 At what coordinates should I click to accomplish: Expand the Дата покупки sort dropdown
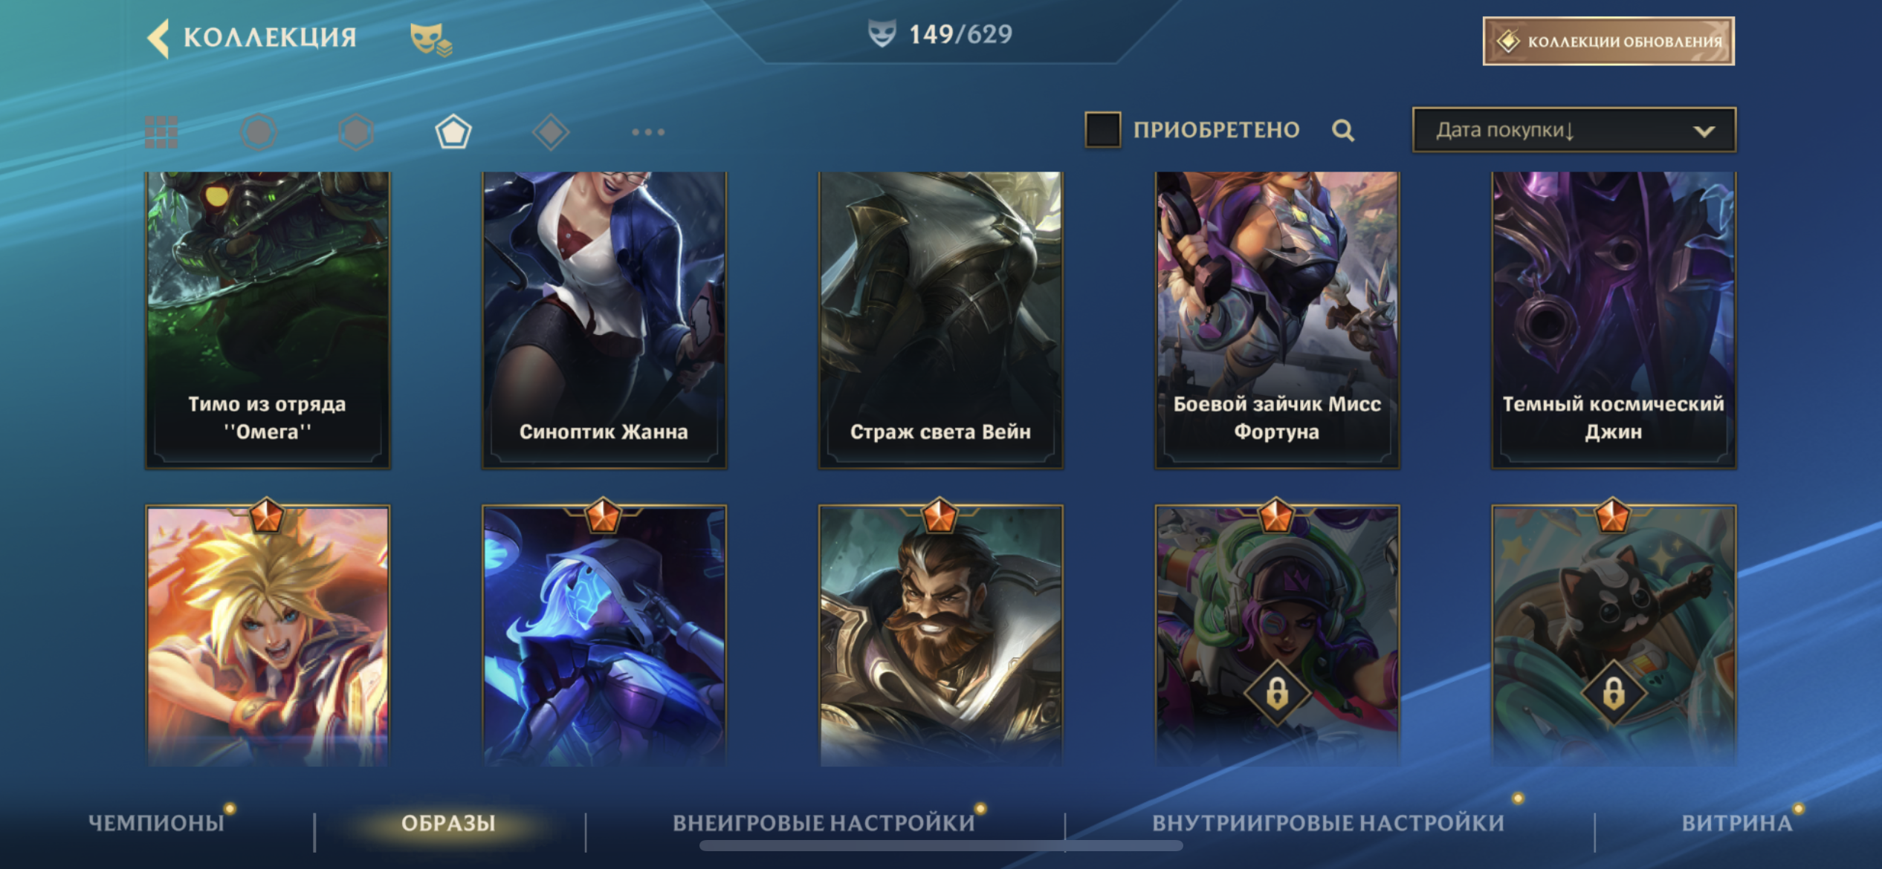pos(1574,130)
